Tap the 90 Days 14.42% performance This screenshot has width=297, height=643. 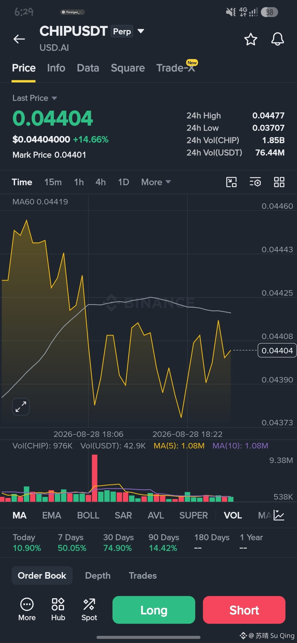164,542
